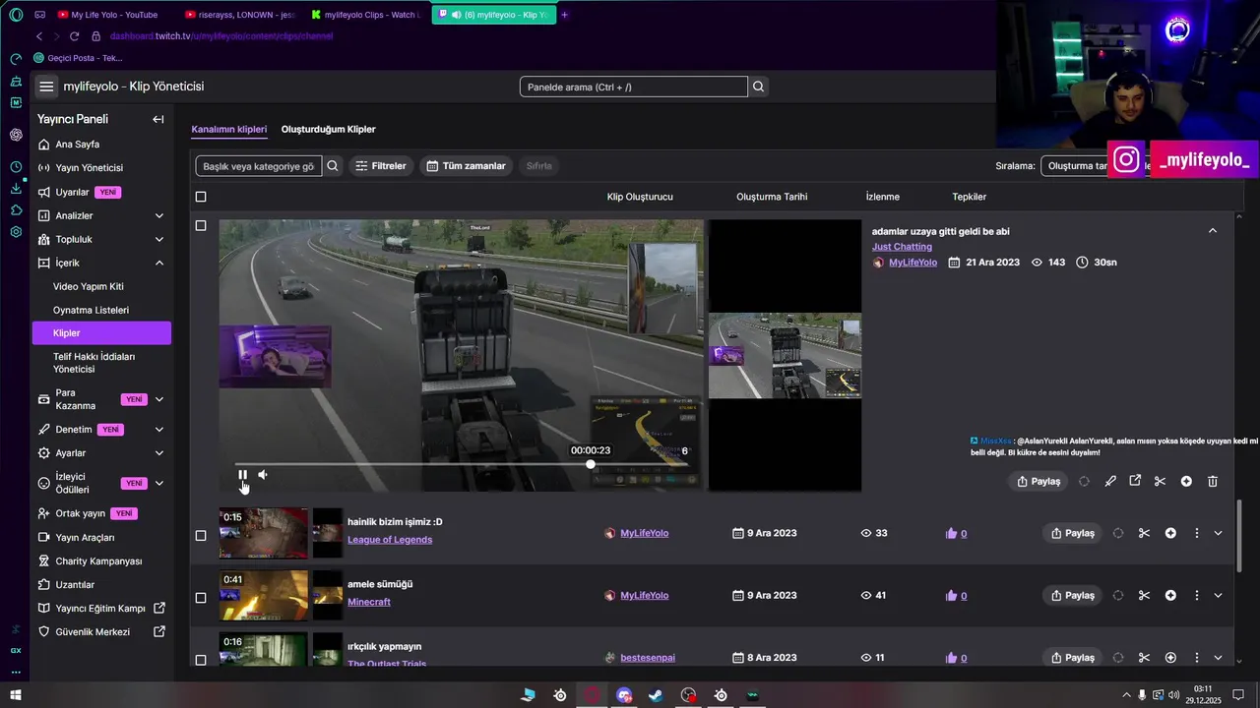This screenshot has height=708, width=1260.
Task: Open the Windows Start menu
Action: pyautogui.click(x=16, y=695)
